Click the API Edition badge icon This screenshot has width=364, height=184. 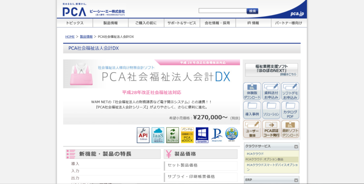(x=143, y=135)
